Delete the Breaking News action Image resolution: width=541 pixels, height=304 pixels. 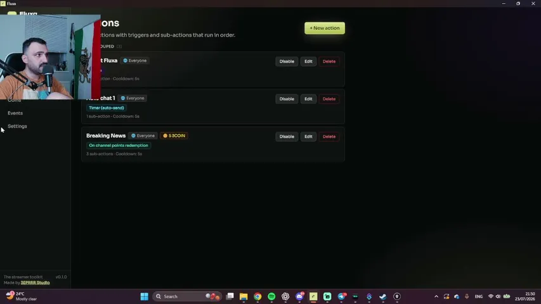(x=329, y=137)
